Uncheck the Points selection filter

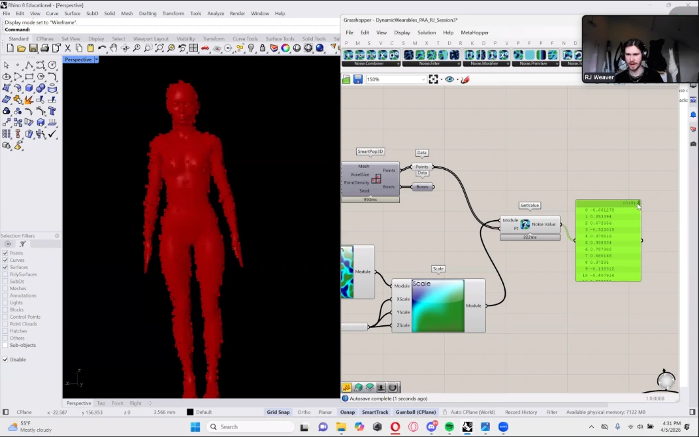(x=5, y=253)
